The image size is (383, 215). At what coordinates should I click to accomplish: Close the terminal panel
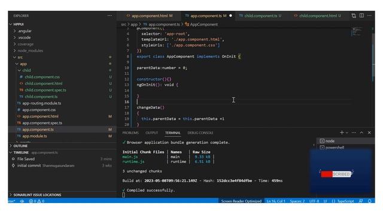[369, 133]
